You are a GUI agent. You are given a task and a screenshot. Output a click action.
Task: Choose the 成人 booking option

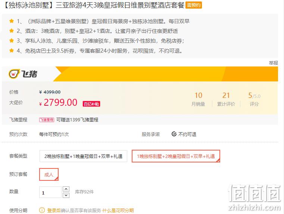49,174
